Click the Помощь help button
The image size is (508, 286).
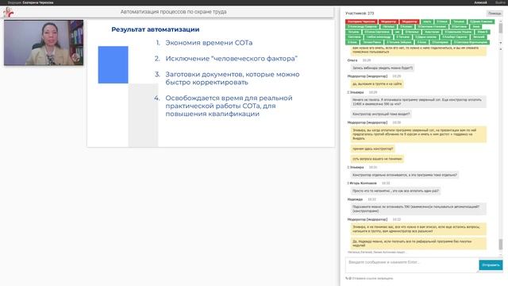click(x=495, y=14)
